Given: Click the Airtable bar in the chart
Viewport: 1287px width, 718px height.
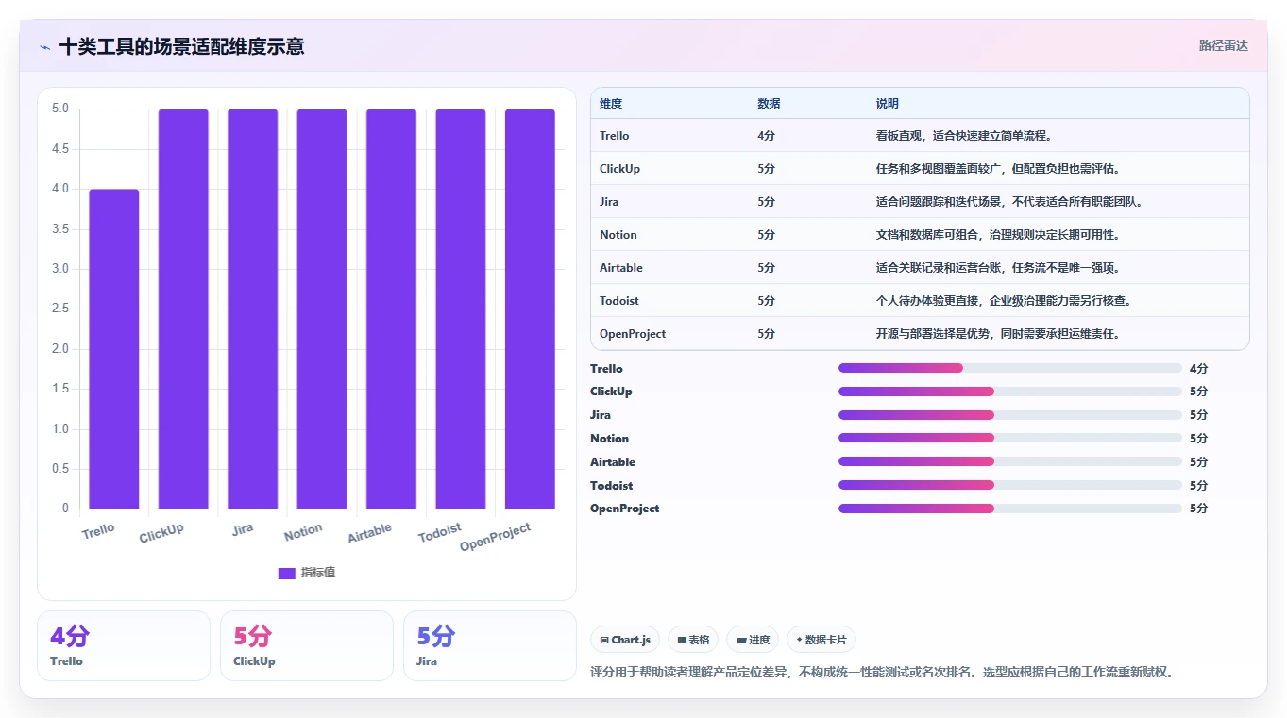Looking at the screenshot, I should [x=392, y=309].
